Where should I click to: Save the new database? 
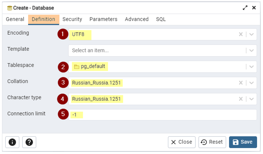pyautogui.click(x=243, y=142)
